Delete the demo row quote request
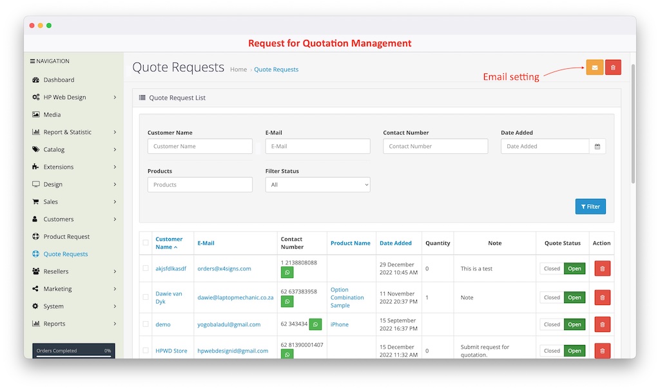This screenshot has height=390, width=660. [x=602, y=324]
